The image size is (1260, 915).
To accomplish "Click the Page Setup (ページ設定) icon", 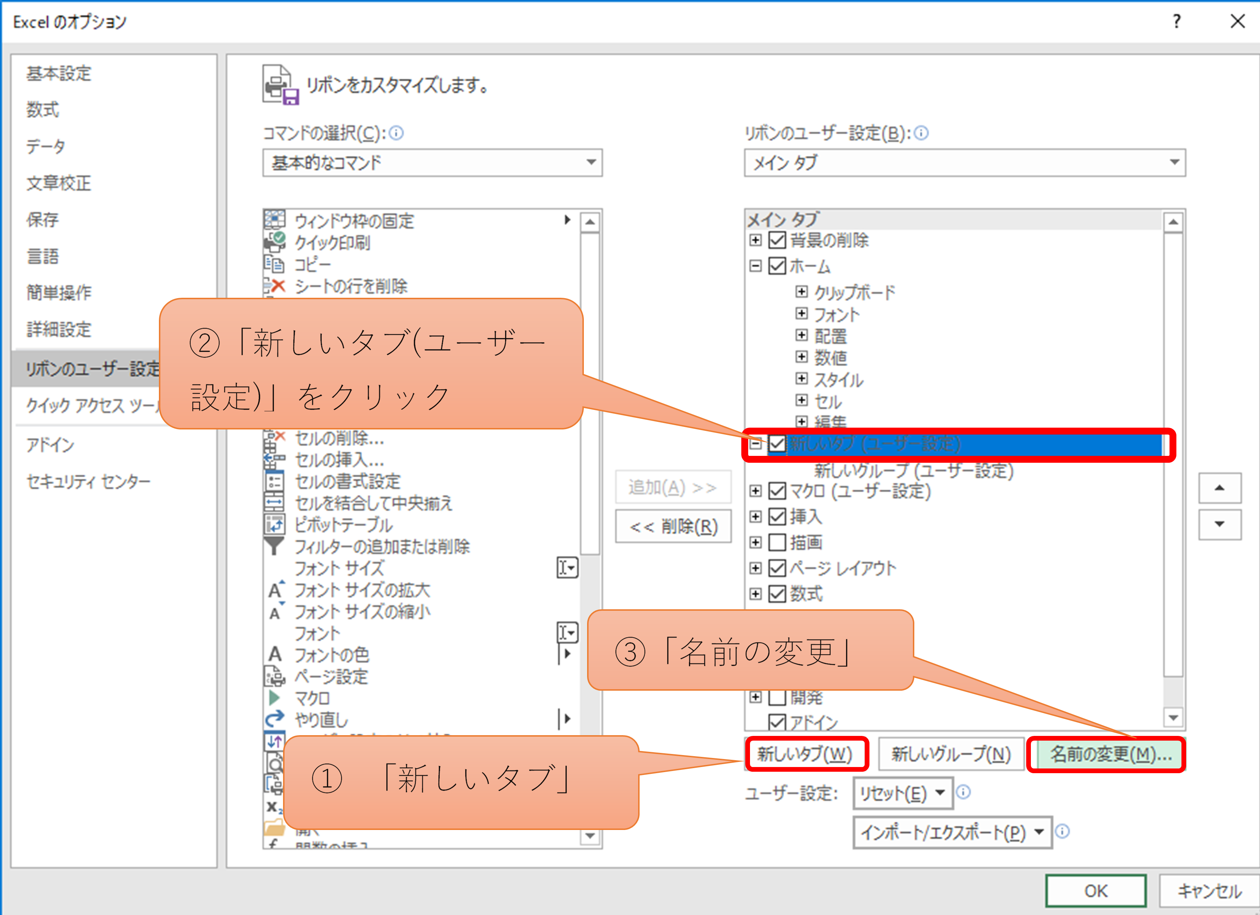I will [x=274, y=676].
